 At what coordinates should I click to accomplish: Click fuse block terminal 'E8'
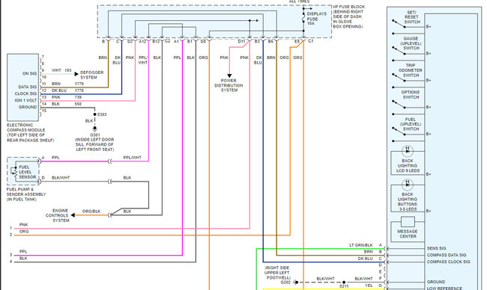297,42
